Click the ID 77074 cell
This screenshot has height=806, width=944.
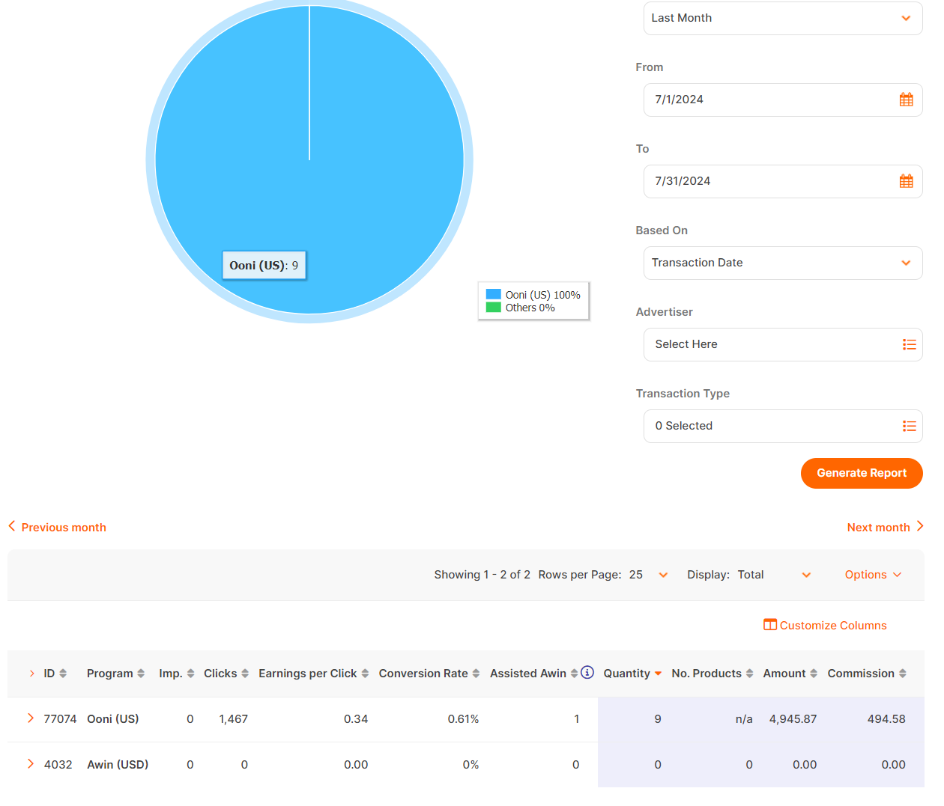(x=60, y=719)
